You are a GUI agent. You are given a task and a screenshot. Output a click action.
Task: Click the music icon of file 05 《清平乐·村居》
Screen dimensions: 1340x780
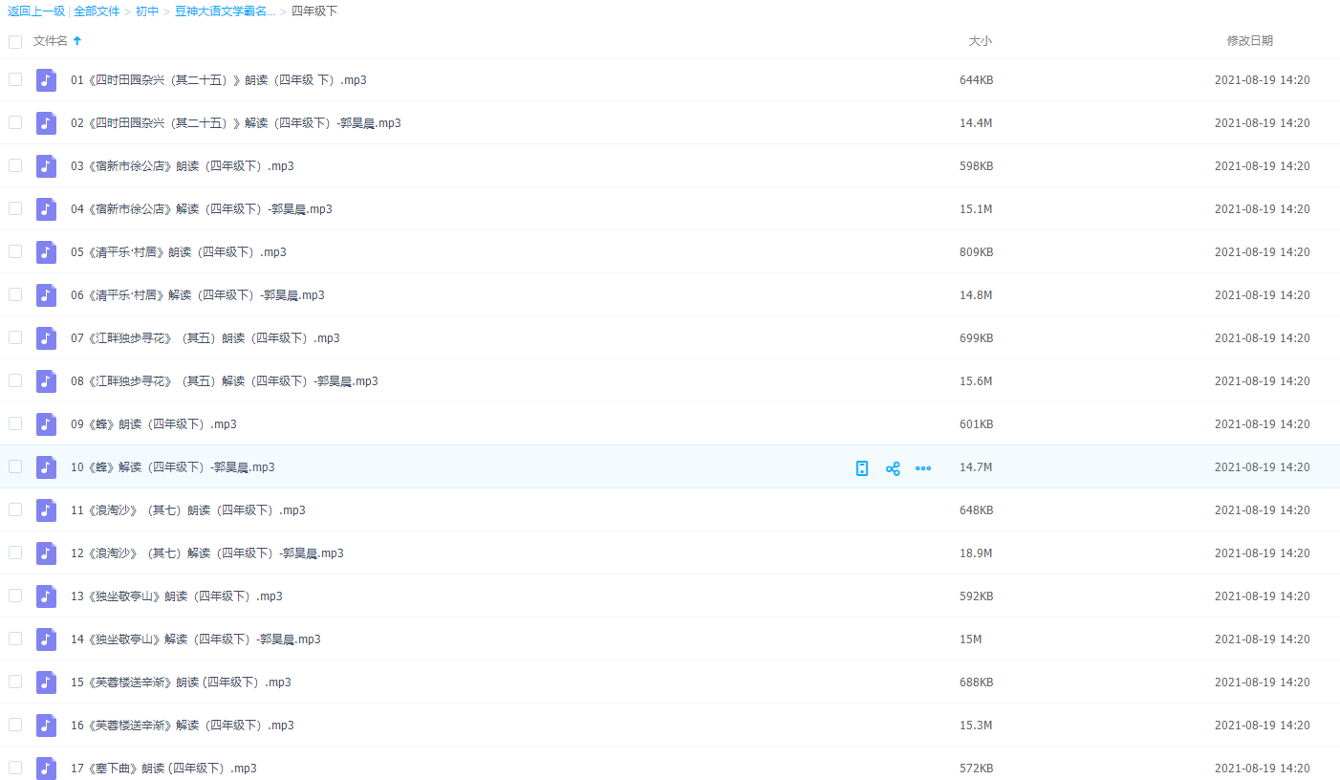46,252
